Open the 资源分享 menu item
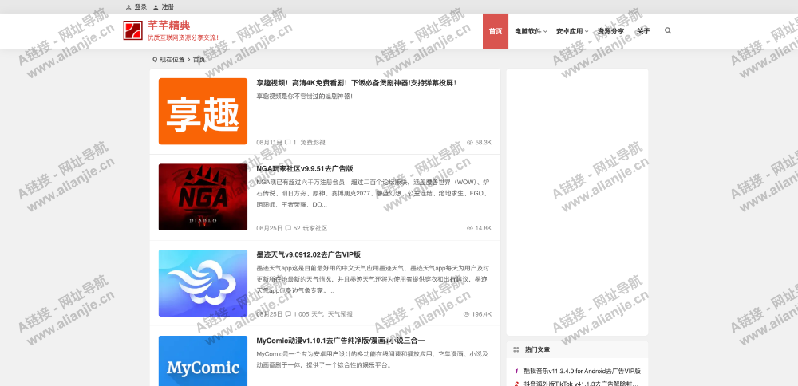This screenshot has height=386, width=798. (610, 31)
